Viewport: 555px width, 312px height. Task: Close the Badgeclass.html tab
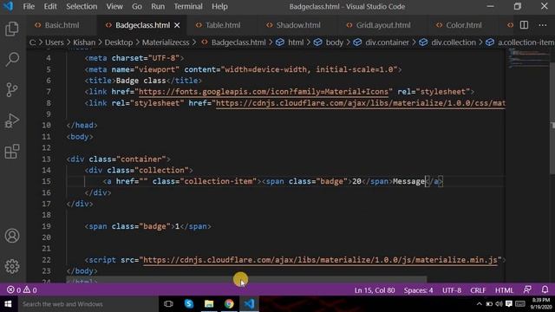pyautogui.click(x=177, y=25)
